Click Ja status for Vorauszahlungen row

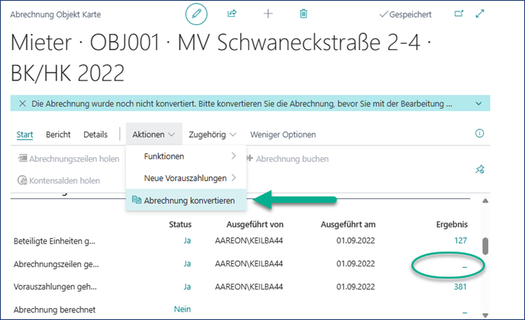point(187,287)
